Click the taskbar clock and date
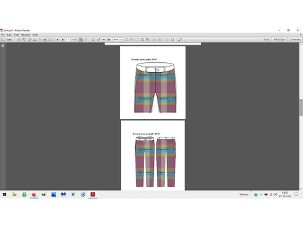 285,194
